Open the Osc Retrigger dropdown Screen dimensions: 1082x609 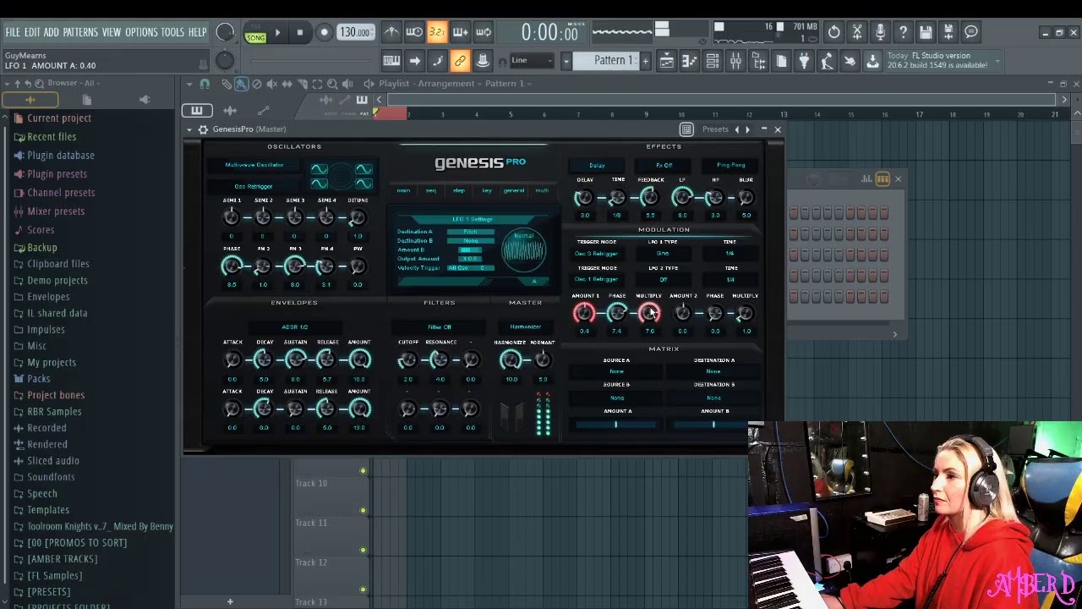(x=254, y=186)
